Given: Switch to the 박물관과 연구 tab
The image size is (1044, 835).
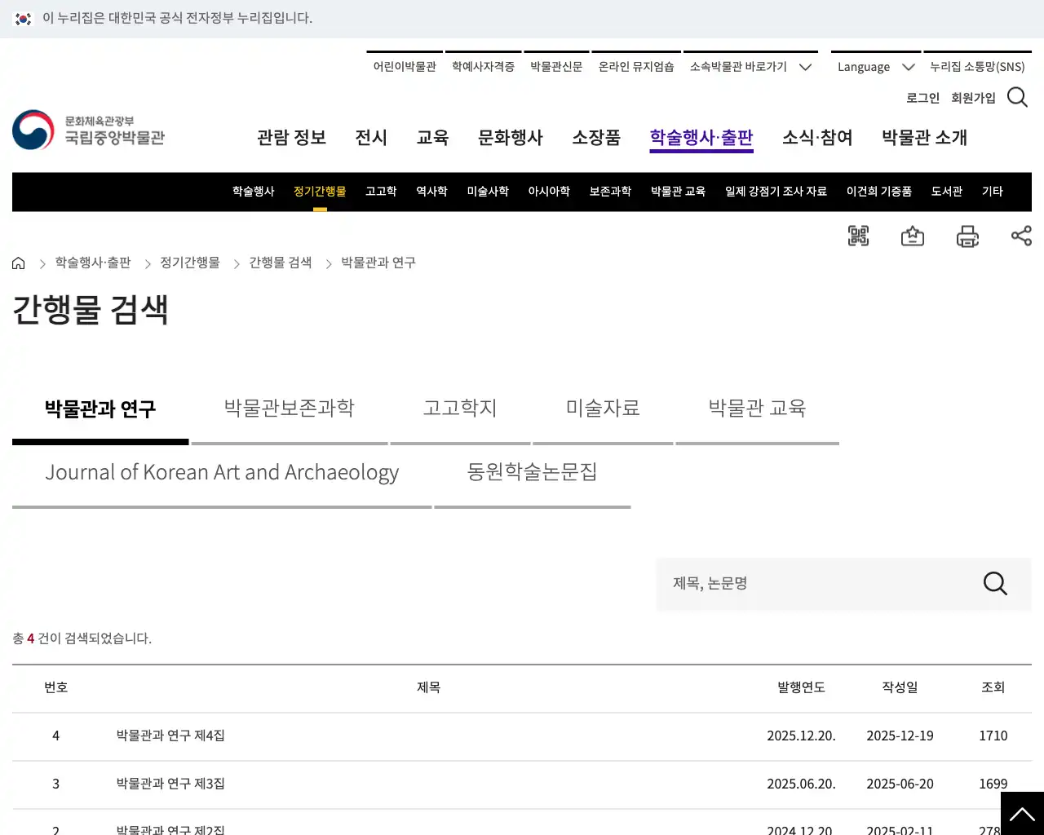Looking at the screenshot, I should tap(100, 409).
